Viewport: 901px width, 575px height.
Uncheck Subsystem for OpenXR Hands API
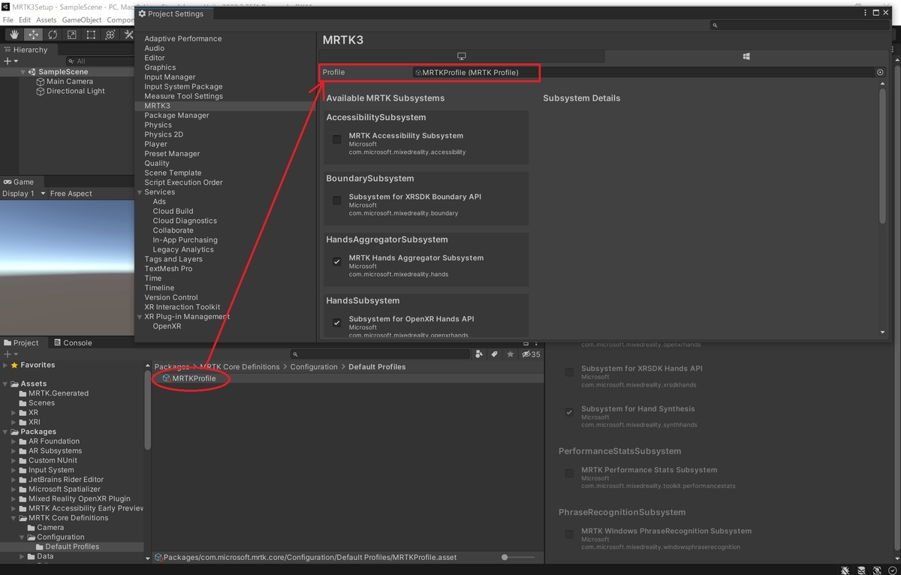click(336, 323)
